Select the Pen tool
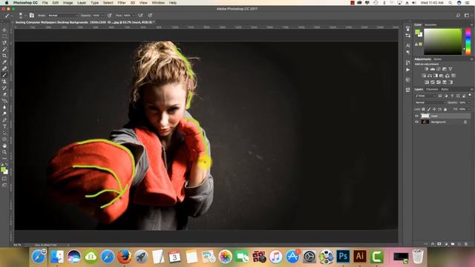This screenshot has height=267, width=475. tap(4, 120)
